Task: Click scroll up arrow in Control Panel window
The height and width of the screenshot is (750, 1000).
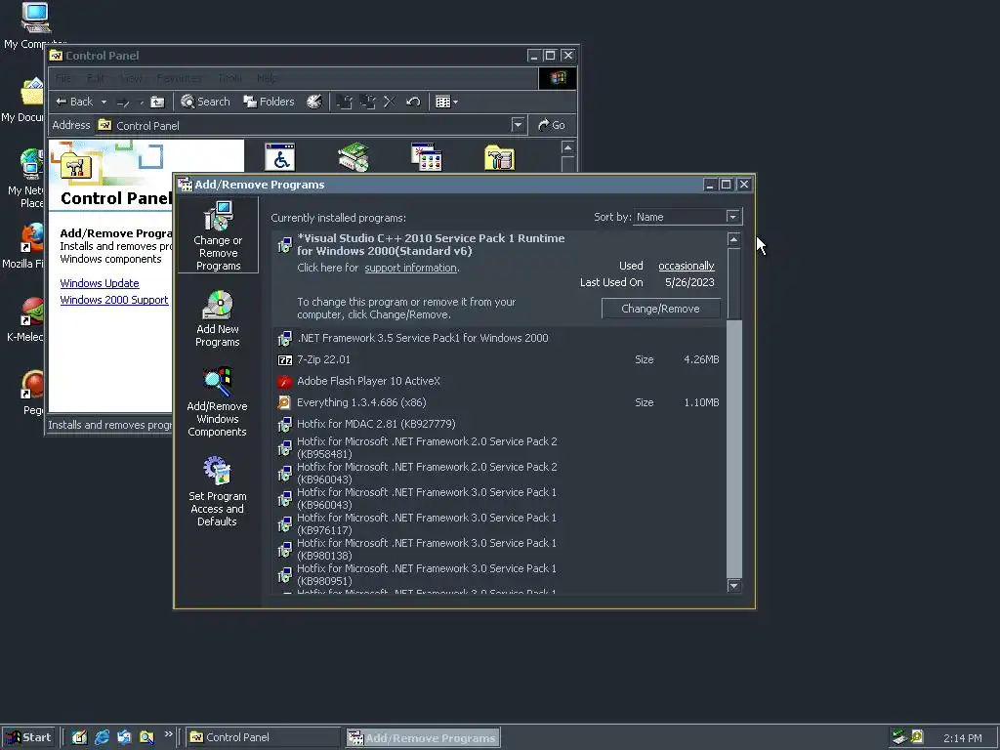Action: click(567, 148)
